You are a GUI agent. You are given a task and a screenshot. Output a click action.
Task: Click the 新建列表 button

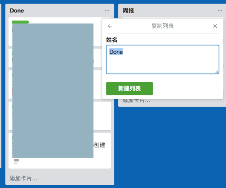point(130,88)
